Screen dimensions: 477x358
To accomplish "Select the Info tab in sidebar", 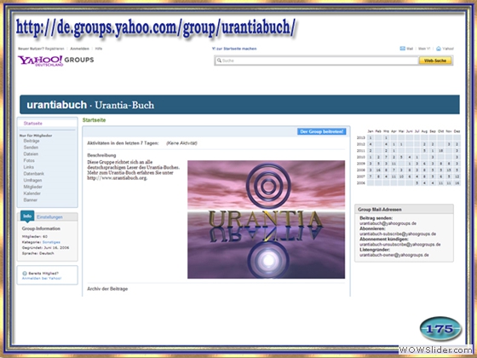I will pos(27,217).
